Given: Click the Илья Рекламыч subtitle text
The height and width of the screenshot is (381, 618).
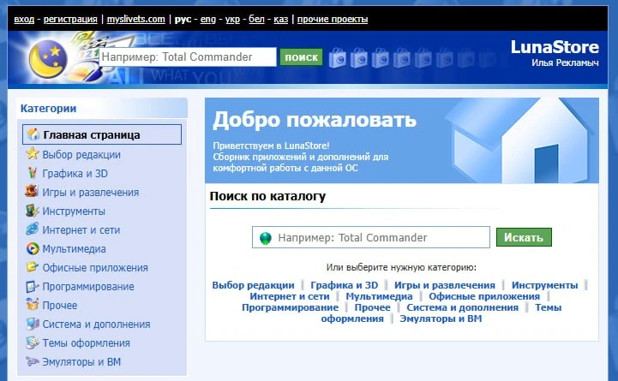Looking at the screenshot, I should click(565, 63).
